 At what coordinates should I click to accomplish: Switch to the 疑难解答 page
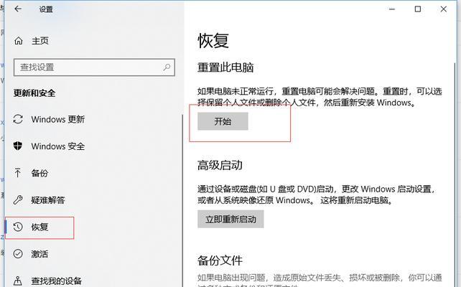[48, 200]
